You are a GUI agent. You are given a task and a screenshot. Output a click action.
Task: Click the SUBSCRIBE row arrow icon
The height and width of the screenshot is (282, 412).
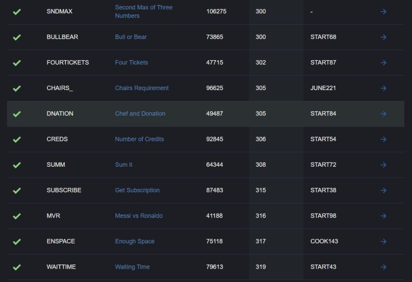[383, 190]
